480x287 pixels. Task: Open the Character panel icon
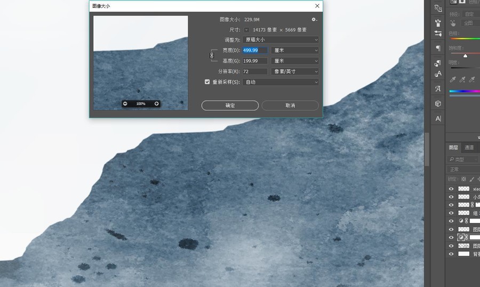coord(438,119)
